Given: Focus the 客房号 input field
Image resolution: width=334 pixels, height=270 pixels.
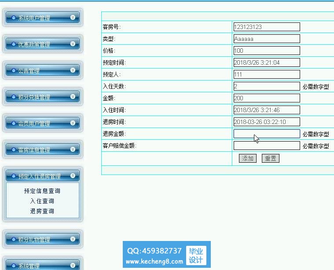Looking at the screenshot, I should coord(267,27).
